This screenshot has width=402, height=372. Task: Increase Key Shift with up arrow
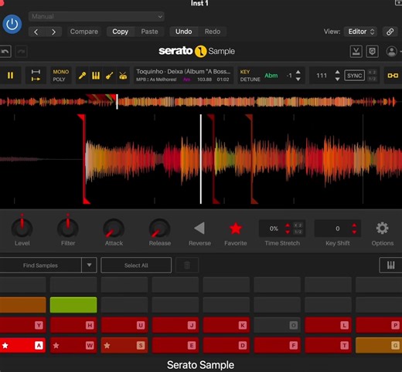354,225
